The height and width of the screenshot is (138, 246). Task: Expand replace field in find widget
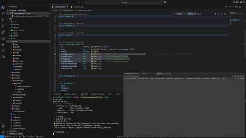175,14
